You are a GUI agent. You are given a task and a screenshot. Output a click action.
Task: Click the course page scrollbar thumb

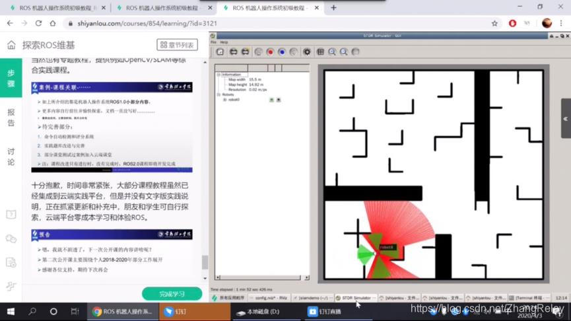(x=205, y=262)
